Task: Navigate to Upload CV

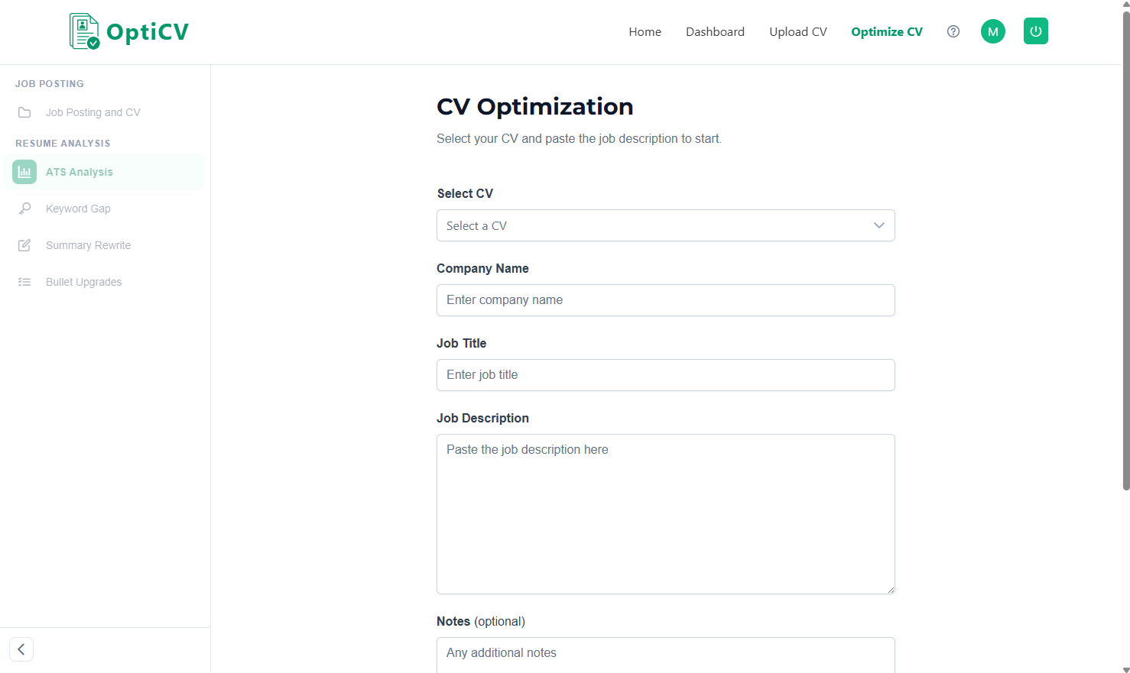Action: tap(798, 31)
